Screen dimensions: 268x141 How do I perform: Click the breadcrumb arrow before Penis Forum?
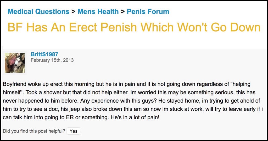pyautogui.click(x=123, y=11)
